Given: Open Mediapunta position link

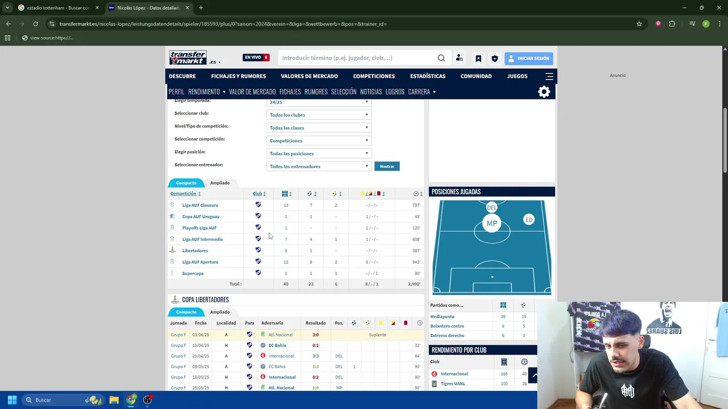Looking at the screenshot, I should [x=442, y=316].
